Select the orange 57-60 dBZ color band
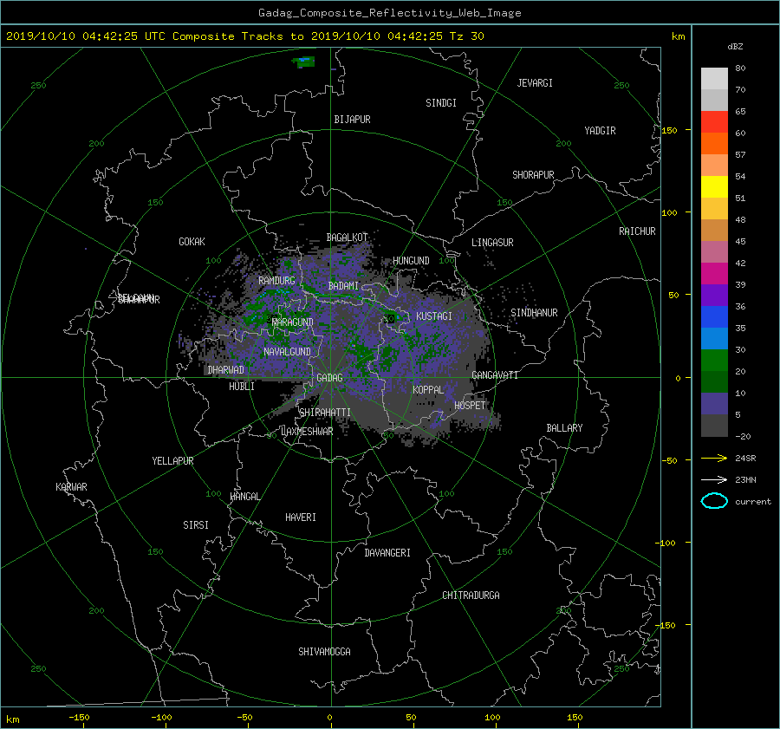 pyautogui.click(x=714, y=144)
